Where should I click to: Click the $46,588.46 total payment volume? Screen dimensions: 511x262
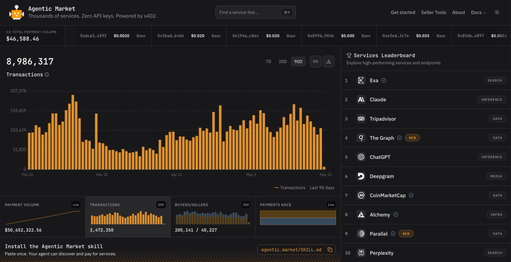[23, 39]
